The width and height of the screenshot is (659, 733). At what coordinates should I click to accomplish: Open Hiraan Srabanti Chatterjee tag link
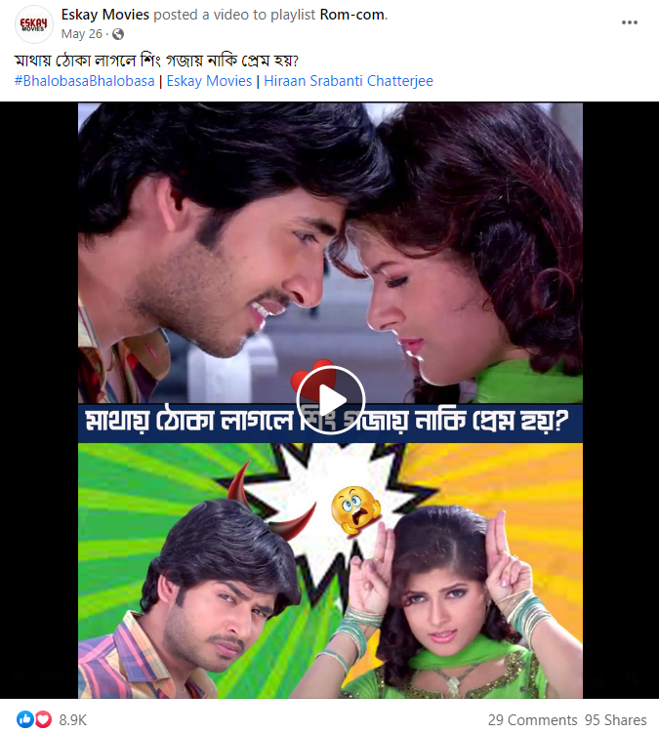point(349,81)
